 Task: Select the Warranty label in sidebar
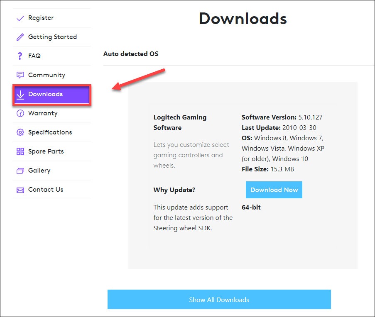[x=43, y=113]
